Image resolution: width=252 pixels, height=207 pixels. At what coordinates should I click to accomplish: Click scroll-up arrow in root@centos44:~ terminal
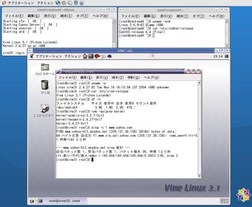pos(227,21)
